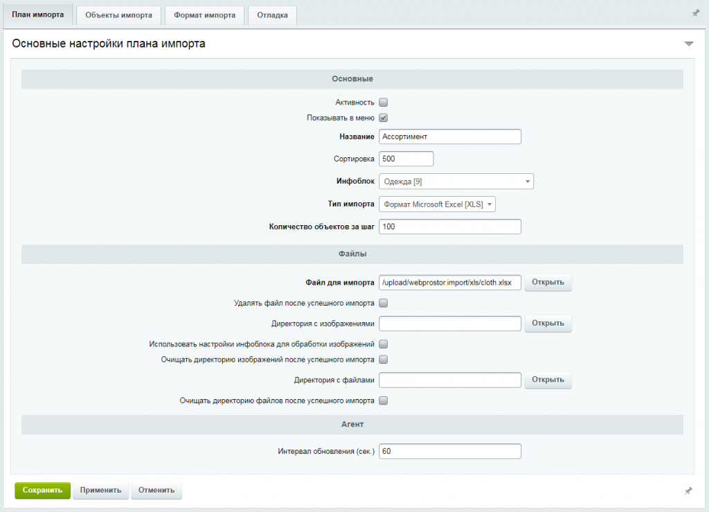Click the Файлы section header
This screenshot has width=709, height=512.
pyautogui.click(x=352, y=254)
